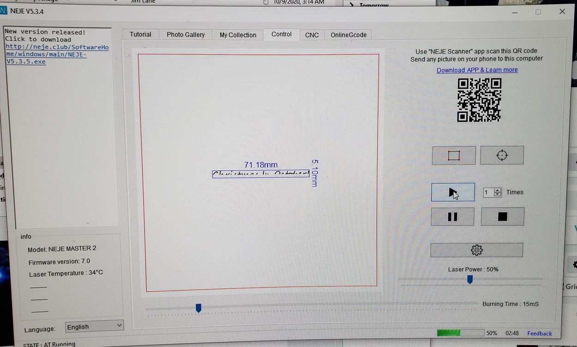577x347 pixels.
Task: Click the crosshair laser positioning button
Action: (502, 156)
